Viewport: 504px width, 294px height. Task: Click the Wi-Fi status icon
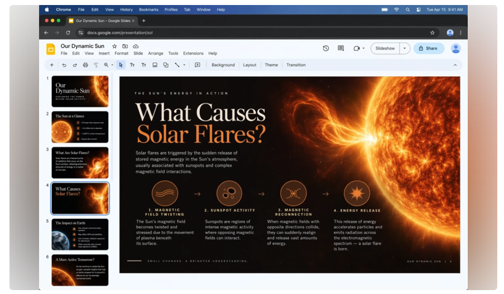397,9
